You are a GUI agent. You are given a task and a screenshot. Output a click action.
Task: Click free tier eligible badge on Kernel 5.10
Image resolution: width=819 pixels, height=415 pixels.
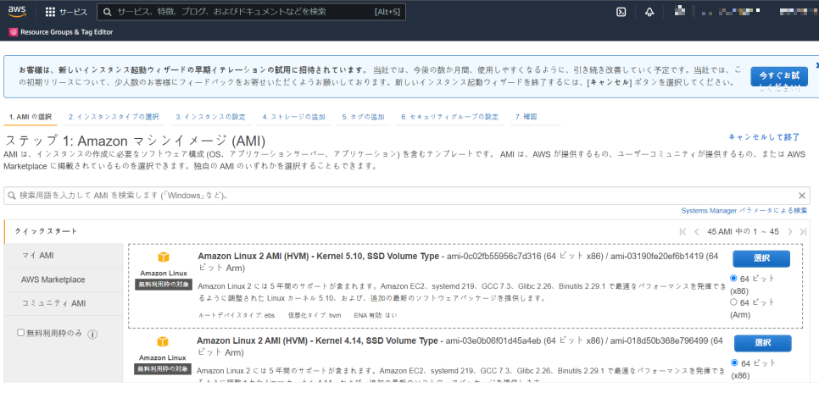164,285
